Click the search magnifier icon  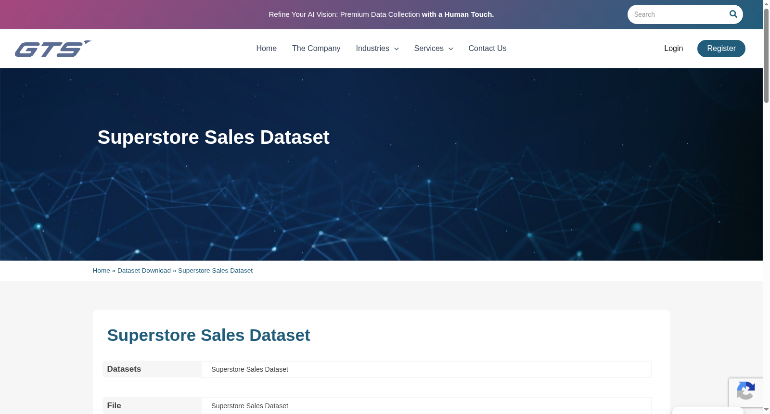[x=733, y=14]
